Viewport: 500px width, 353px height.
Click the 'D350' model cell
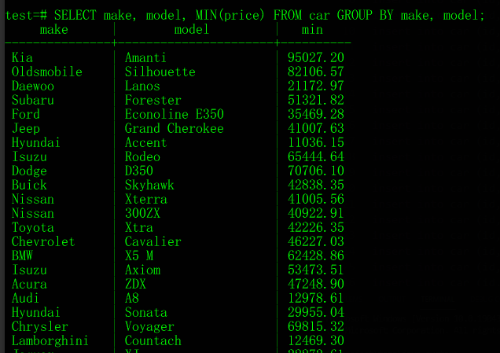coord(139,171)
